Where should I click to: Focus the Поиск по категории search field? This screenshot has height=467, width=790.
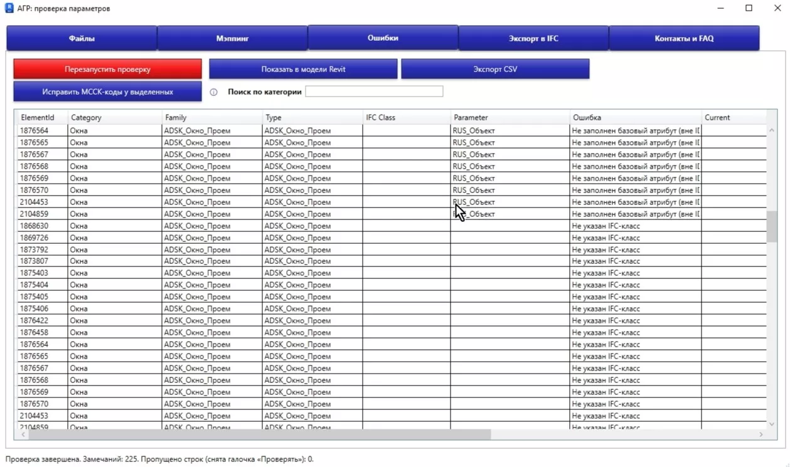coord(374,92)
